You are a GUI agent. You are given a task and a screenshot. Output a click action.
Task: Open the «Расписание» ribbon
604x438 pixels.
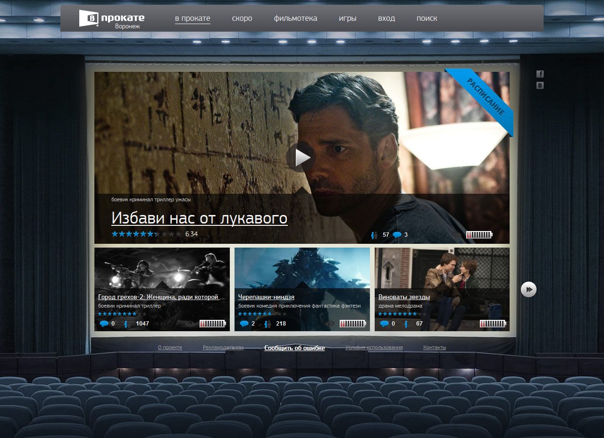[485, 97]
